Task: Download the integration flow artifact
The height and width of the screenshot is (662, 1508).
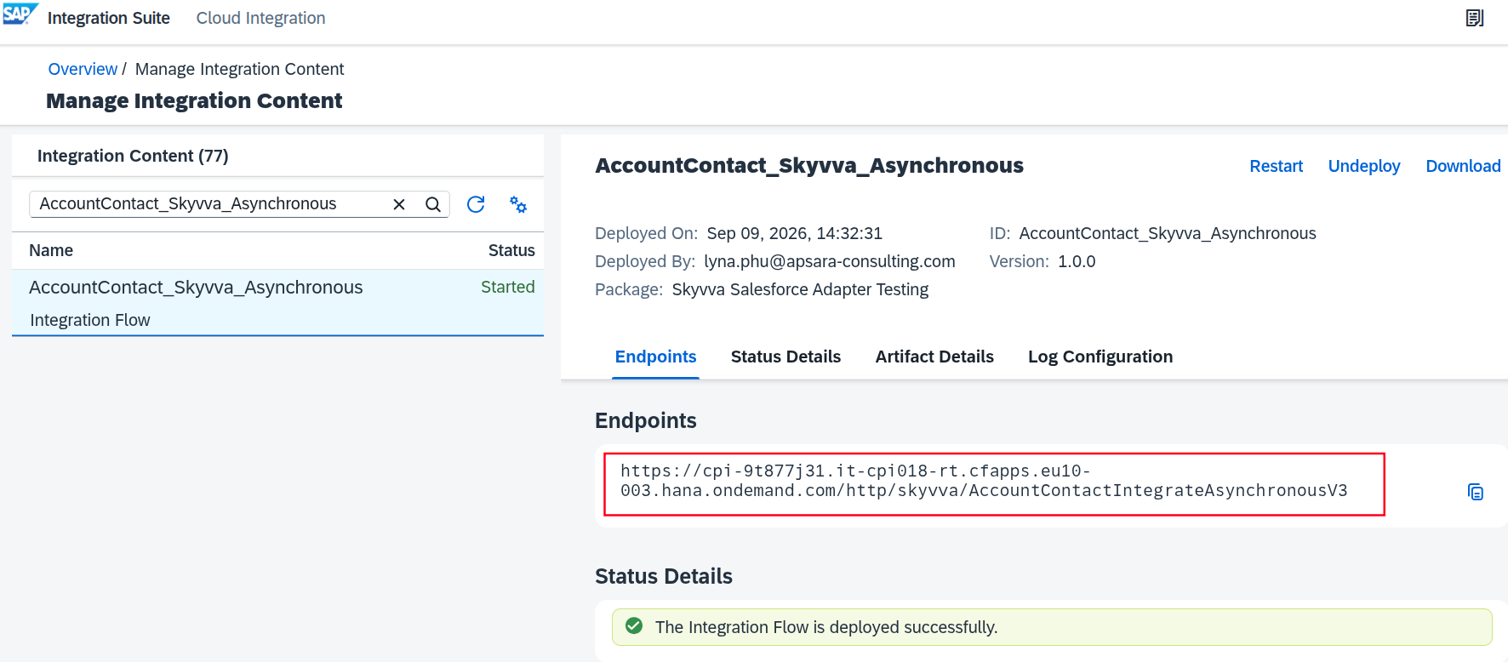Action: coord(1463,166)
